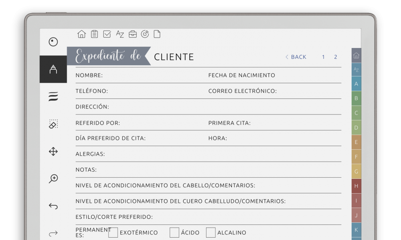Open the briefcase icon

coord(132,34)
